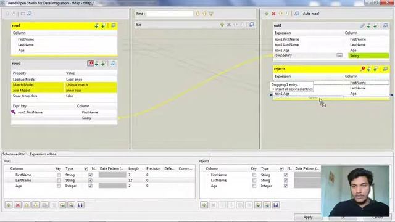The width and height of the screenshot is (395, 222).
Task: Add a new output table with green plus
Action: pos(267,14)
